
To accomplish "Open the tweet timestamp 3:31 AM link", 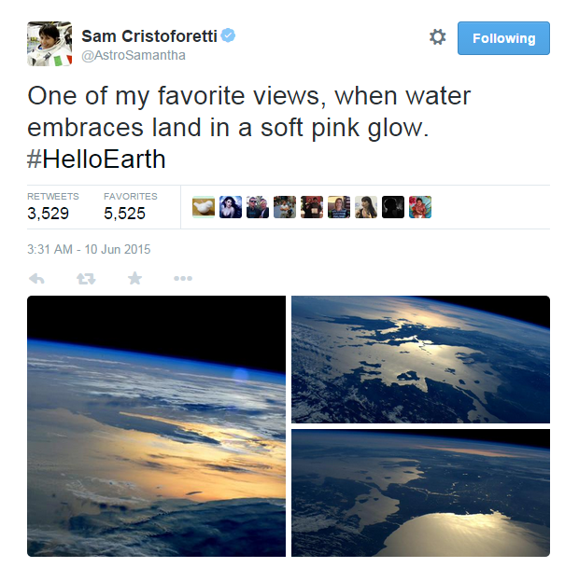I will coord(89,249).
